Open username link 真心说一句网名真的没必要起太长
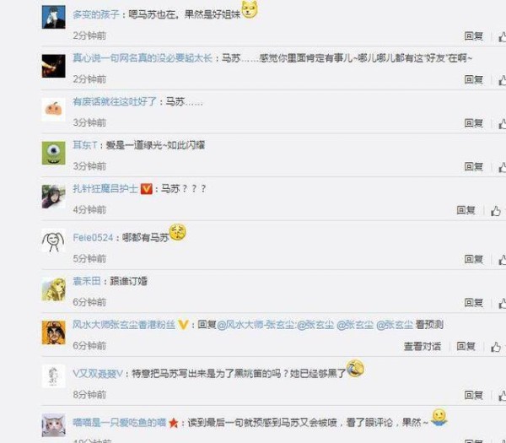This screenshot has width=506, height=443. [x=143, y=58]
